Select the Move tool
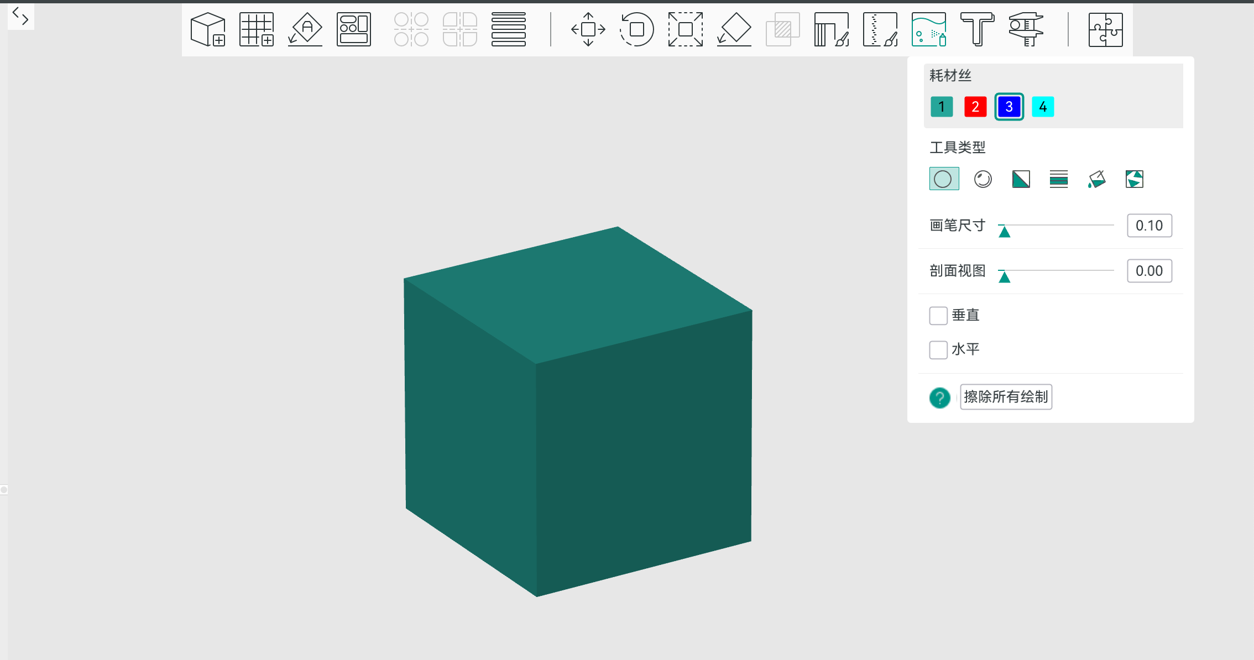 (x=588, y=29)
